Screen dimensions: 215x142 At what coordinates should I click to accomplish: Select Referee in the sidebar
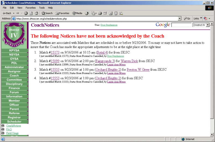point(14,113)
